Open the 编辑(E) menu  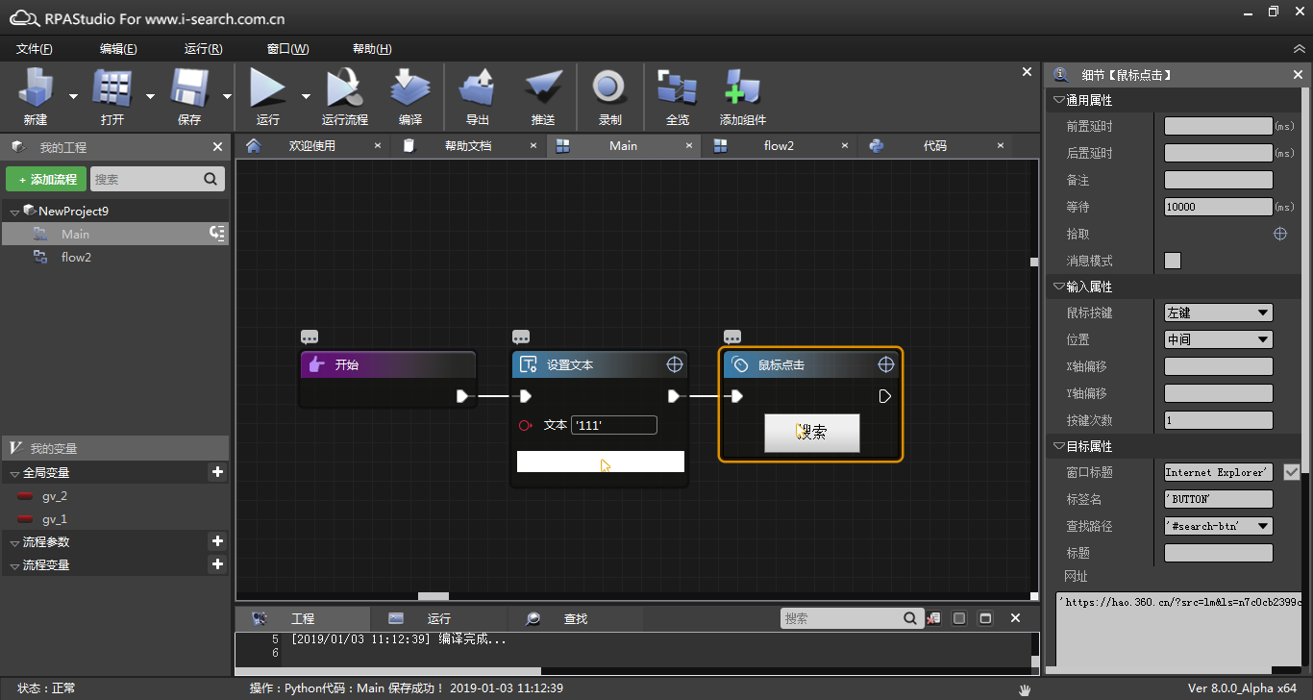(x=118, y=49)
